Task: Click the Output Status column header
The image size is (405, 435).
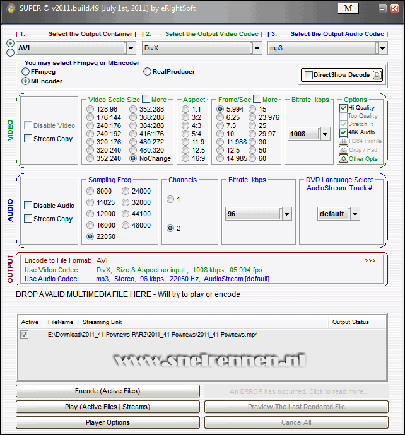Action: point(351,322)
